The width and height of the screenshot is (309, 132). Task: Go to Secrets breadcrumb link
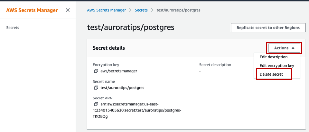point(141,10)
